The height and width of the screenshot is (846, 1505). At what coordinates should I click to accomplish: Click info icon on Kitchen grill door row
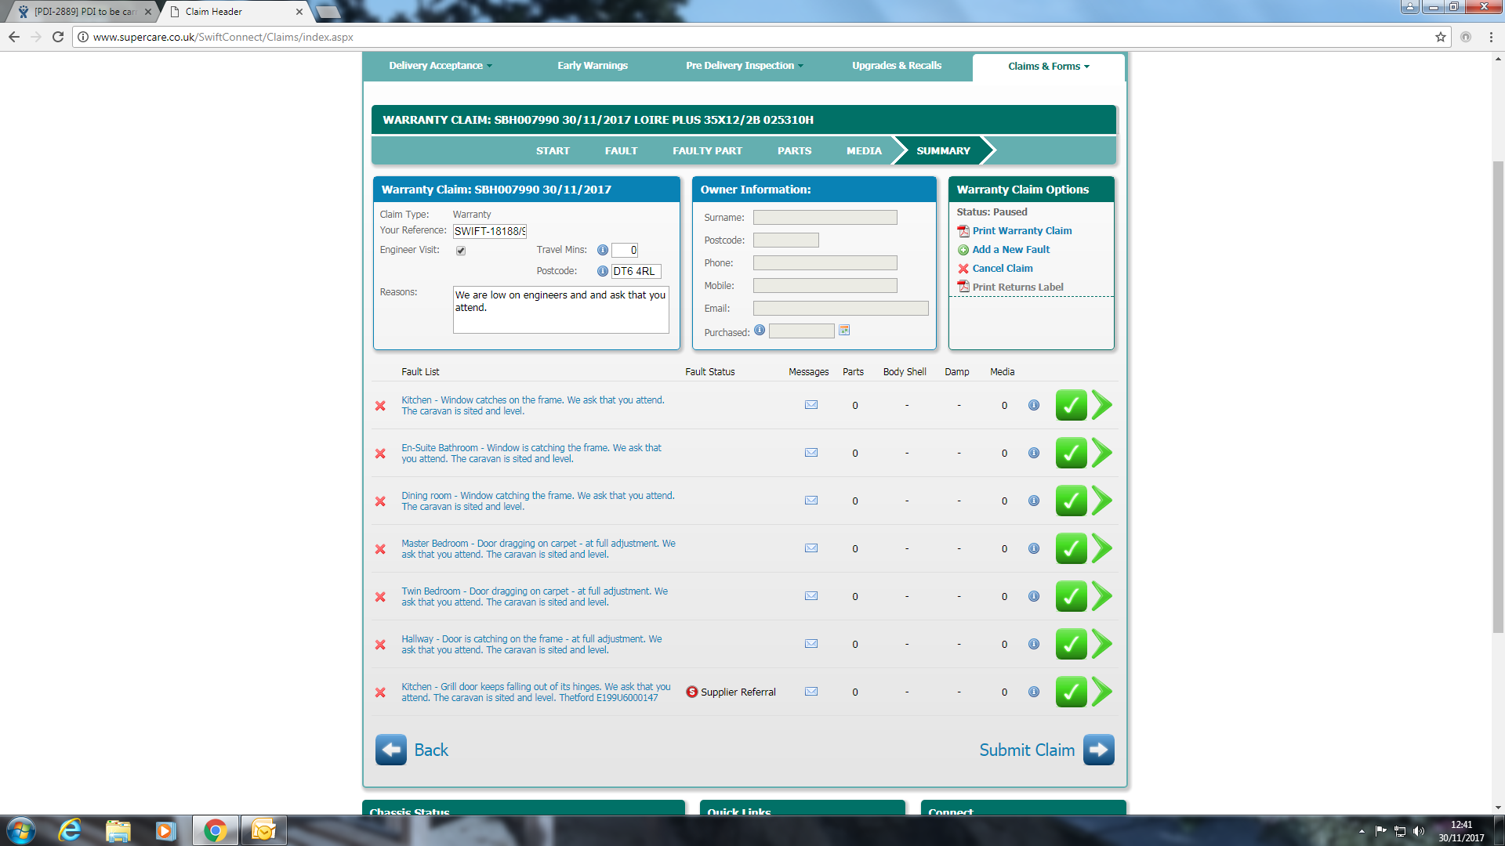tap(1034, 692)
